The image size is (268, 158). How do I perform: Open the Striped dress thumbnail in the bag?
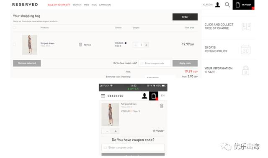30,45
